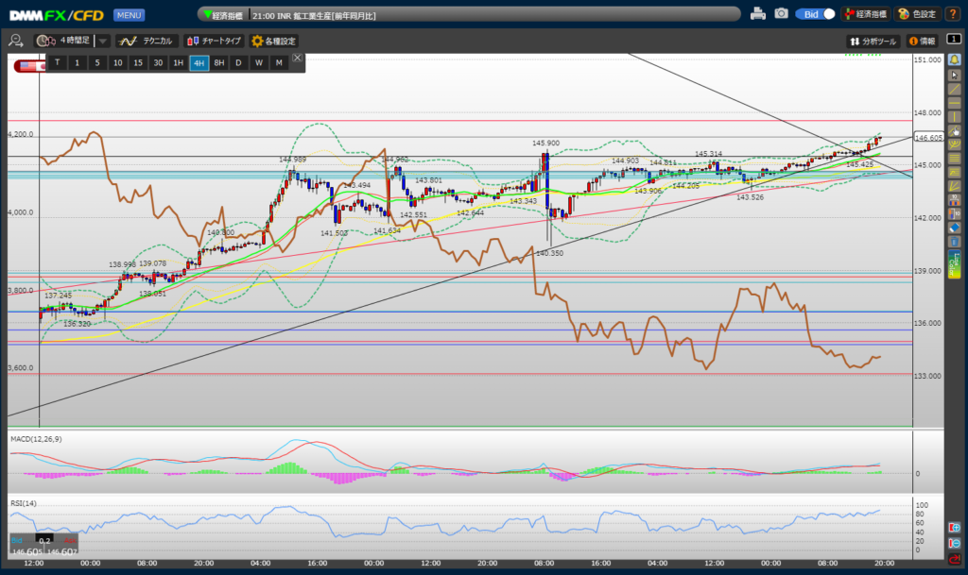Viewport: 968px width, 575px height.
Task: Select the vertical line drawing tool
Action: tap(955, 116)
